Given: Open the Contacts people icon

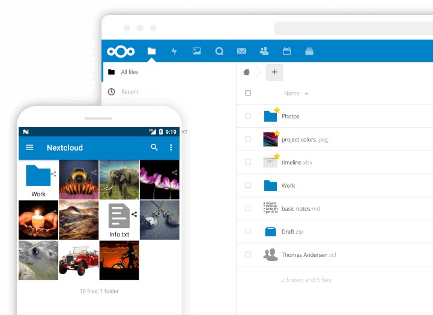Looking at the screenshot, I should 264,51.
